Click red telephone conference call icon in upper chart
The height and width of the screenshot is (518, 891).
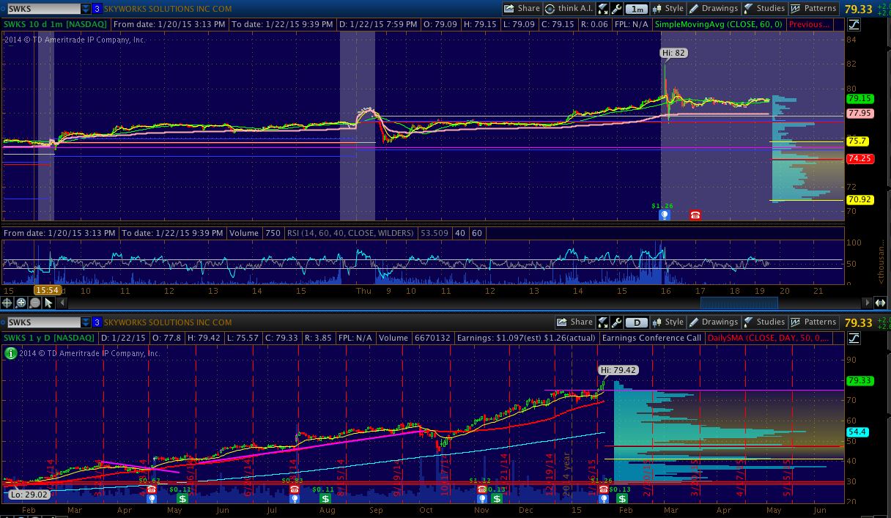(x=695, y=215)
